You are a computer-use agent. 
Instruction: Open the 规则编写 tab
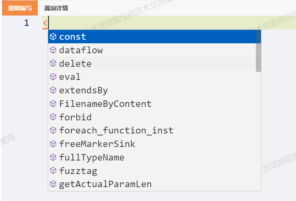point(20,8)
